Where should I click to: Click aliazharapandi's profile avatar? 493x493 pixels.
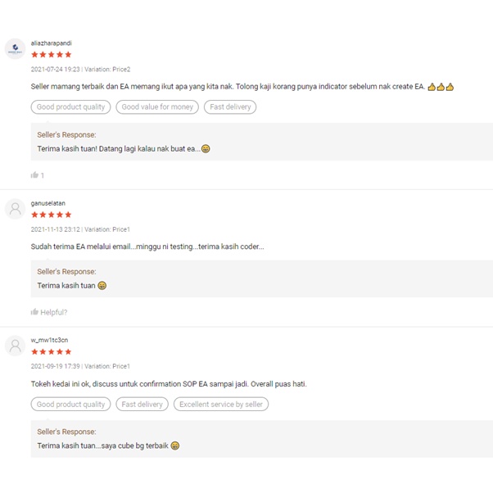point(15,48)
